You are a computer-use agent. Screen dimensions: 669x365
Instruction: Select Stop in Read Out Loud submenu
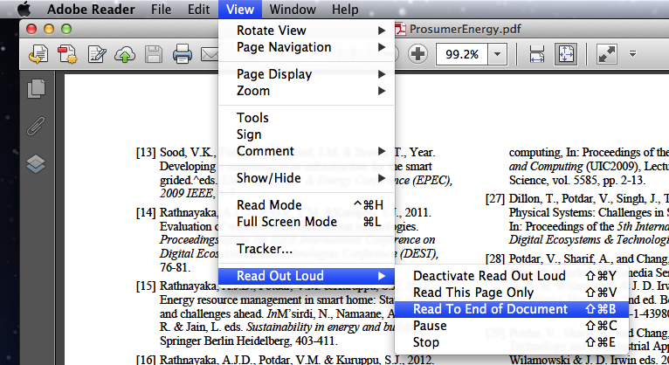(x=512, y=342)
